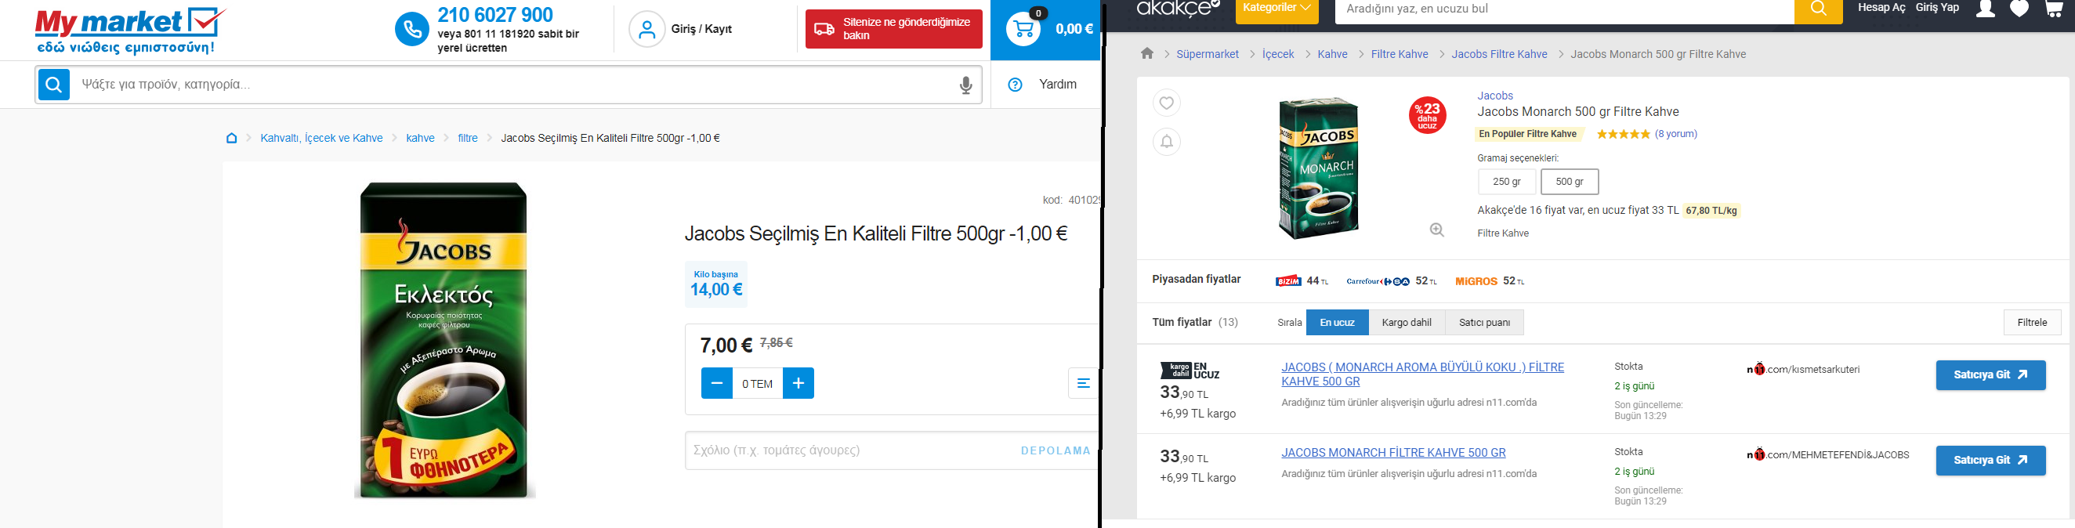Zoom the Jacobs Monarch product image
The width and height of the screenshot is (2075, 528).
pyautogui.click(x=1436, y=230)
